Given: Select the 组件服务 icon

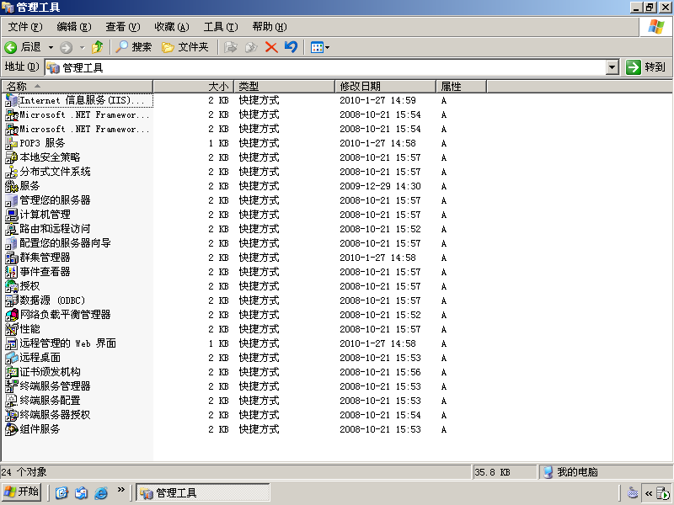Looking at the screenshot, I should point(11,429).
